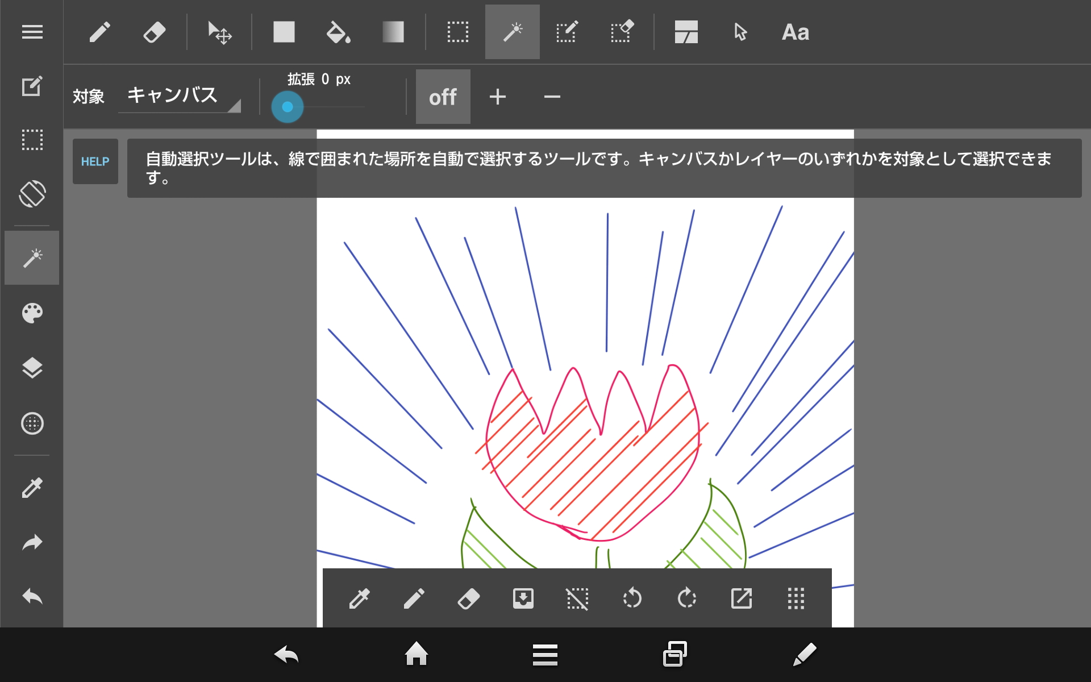Screen dimensions: 1091x682
Task: Open the main menu
Action: point(32,32)
